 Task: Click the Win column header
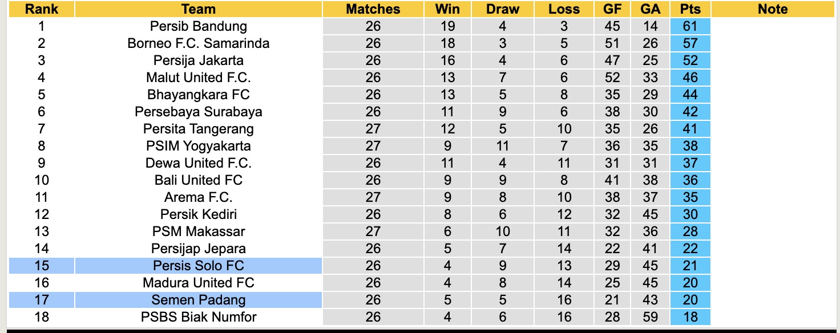click(447, 9)
